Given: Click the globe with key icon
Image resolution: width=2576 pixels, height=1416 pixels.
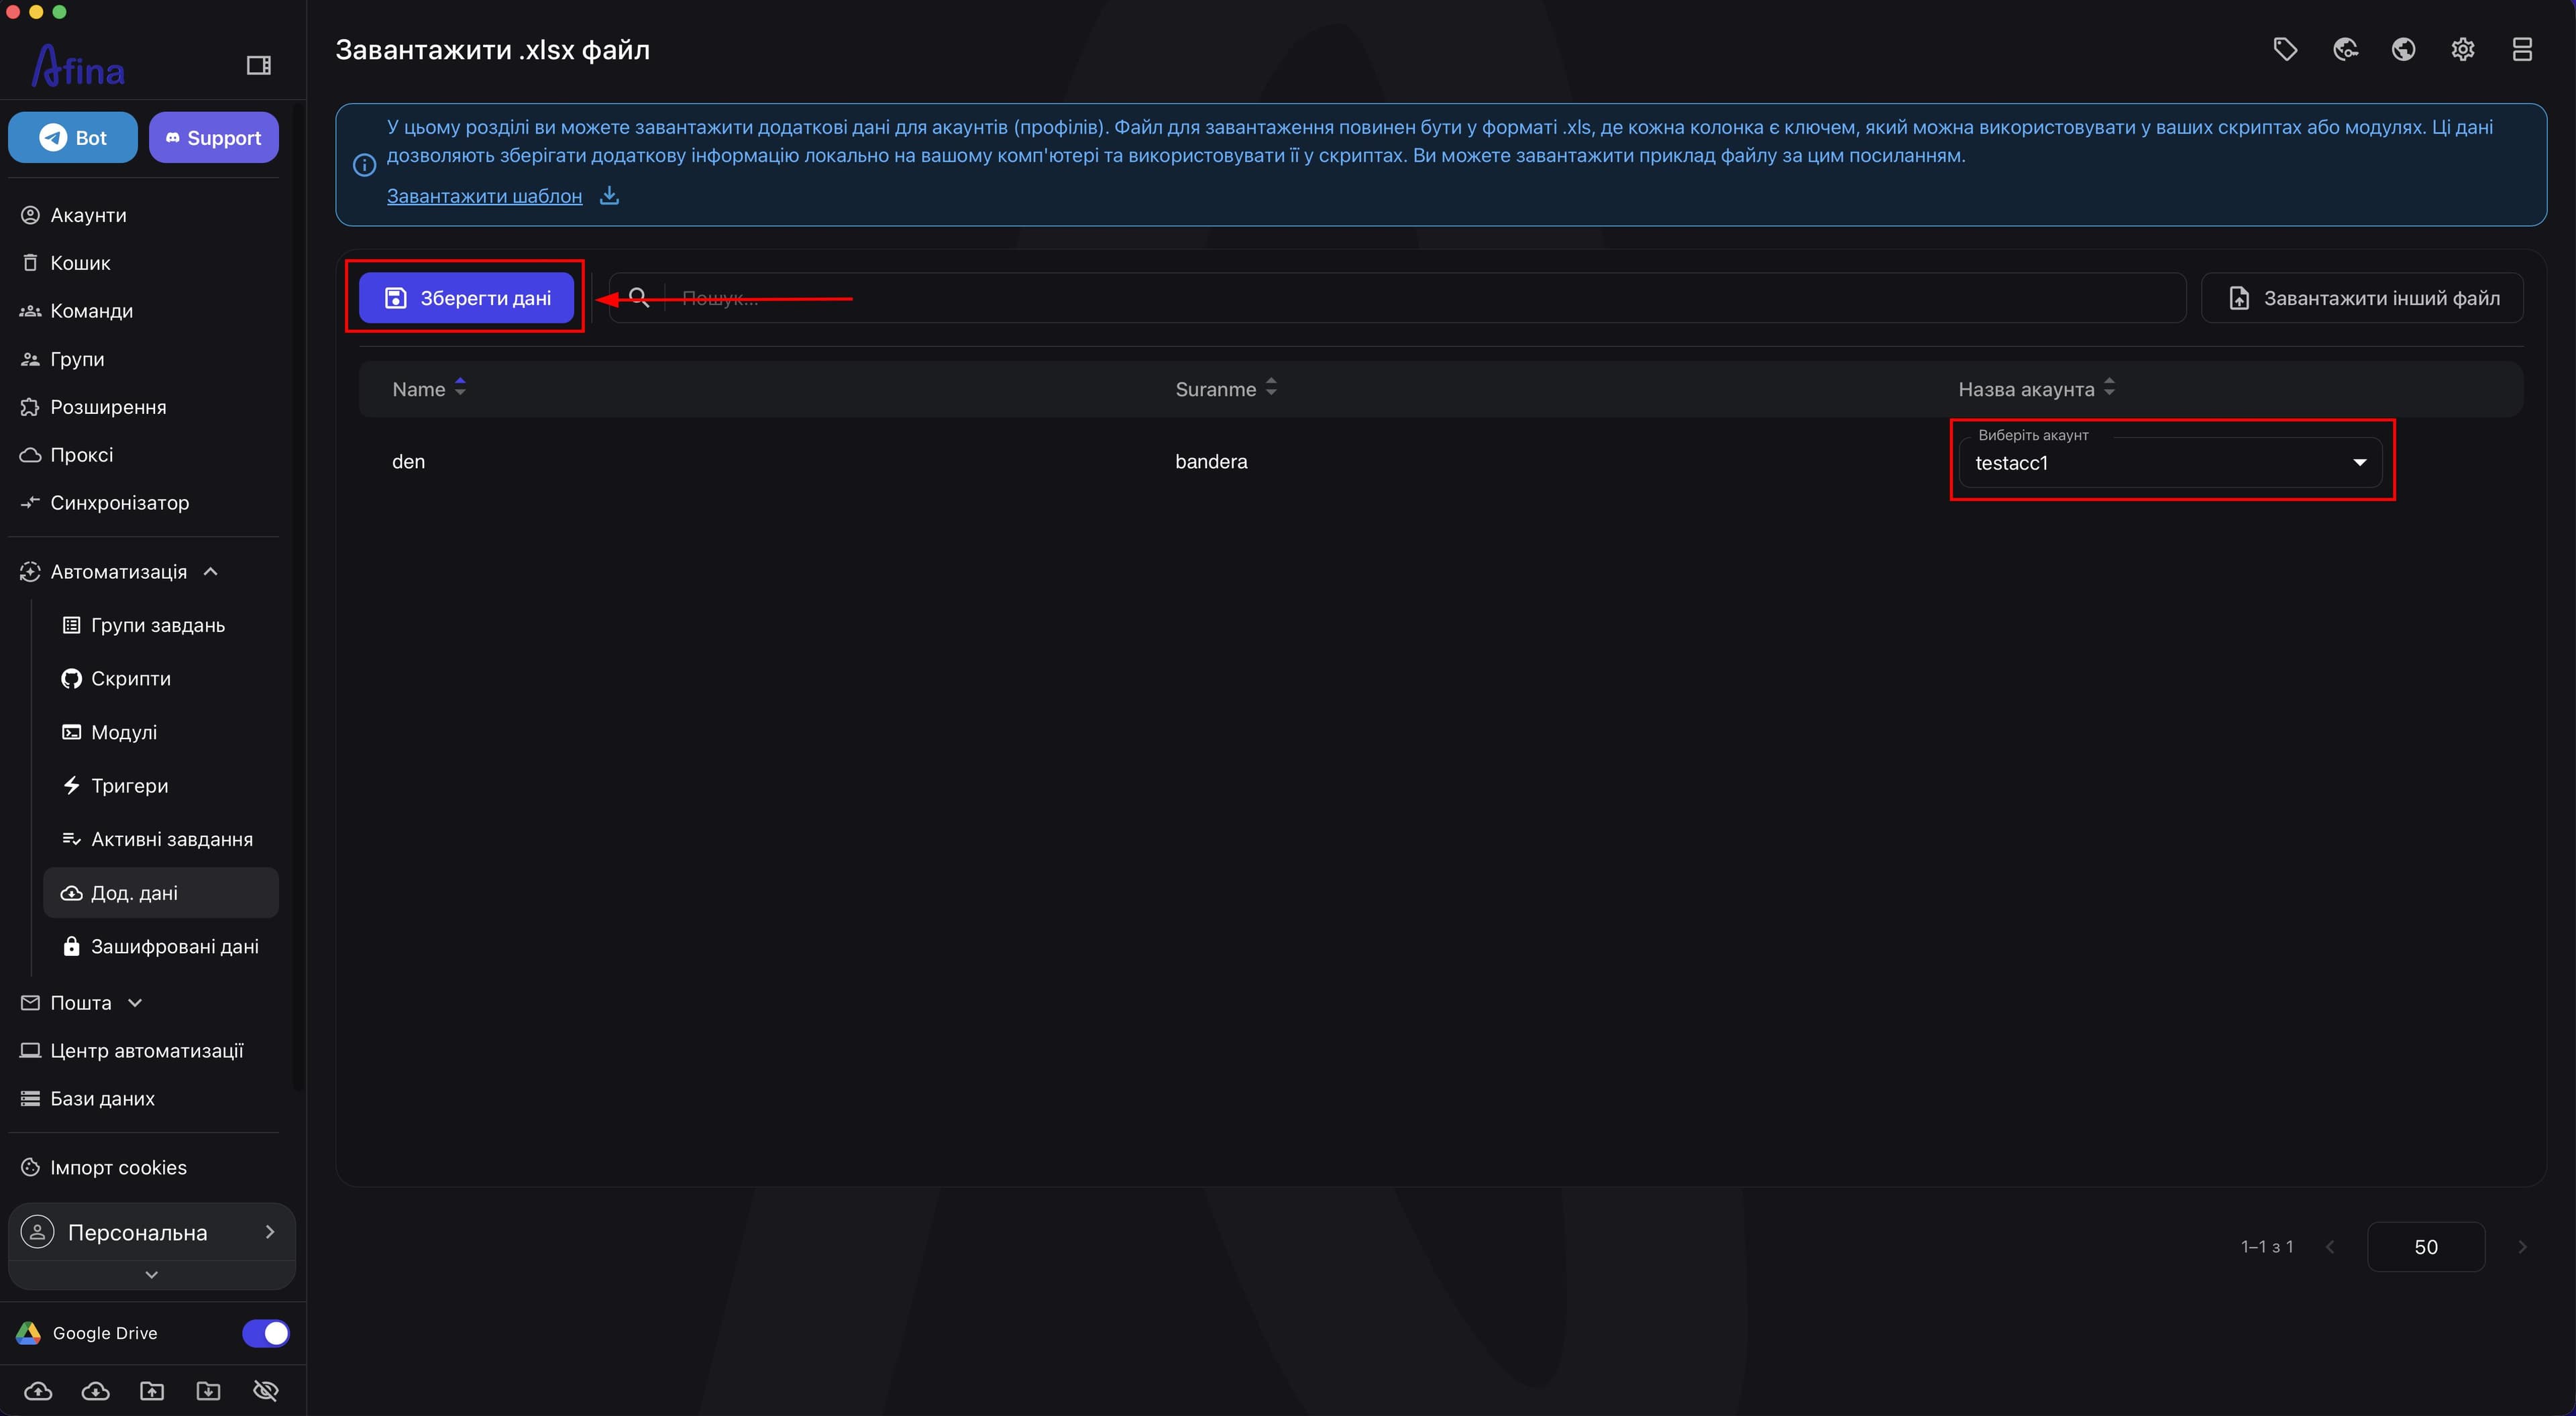Looking at the screenshot, I should click(2345, 49).
